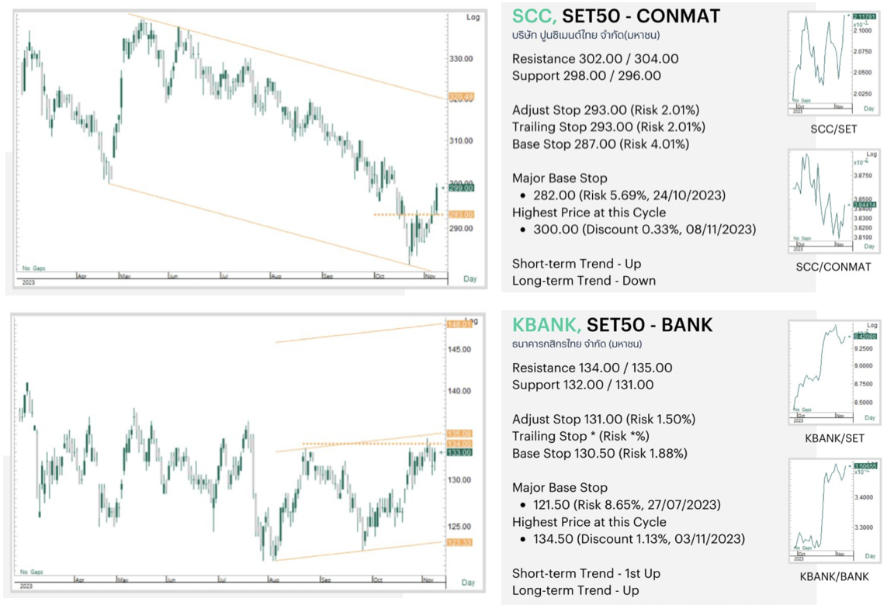Click the 'Log' scale label on SCC main chart
894x605 pixels.
click(473, 17)
